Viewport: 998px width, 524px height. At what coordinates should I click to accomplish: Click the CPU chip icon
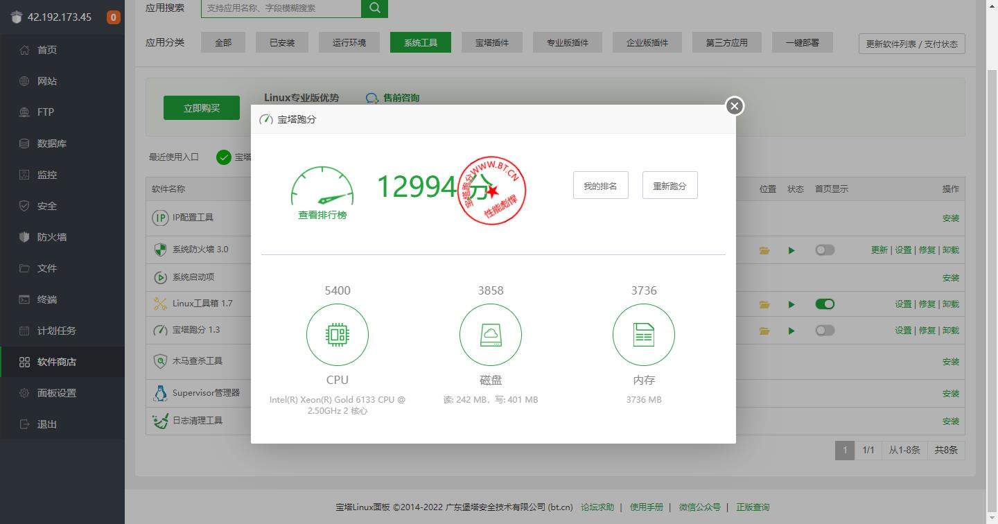(338, 335)
